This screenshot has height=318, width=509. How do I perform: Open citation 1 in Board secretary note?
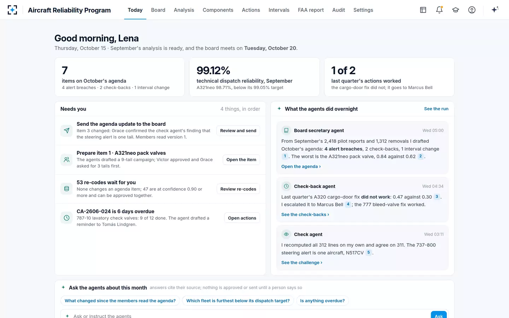click(x=285, y=156)
